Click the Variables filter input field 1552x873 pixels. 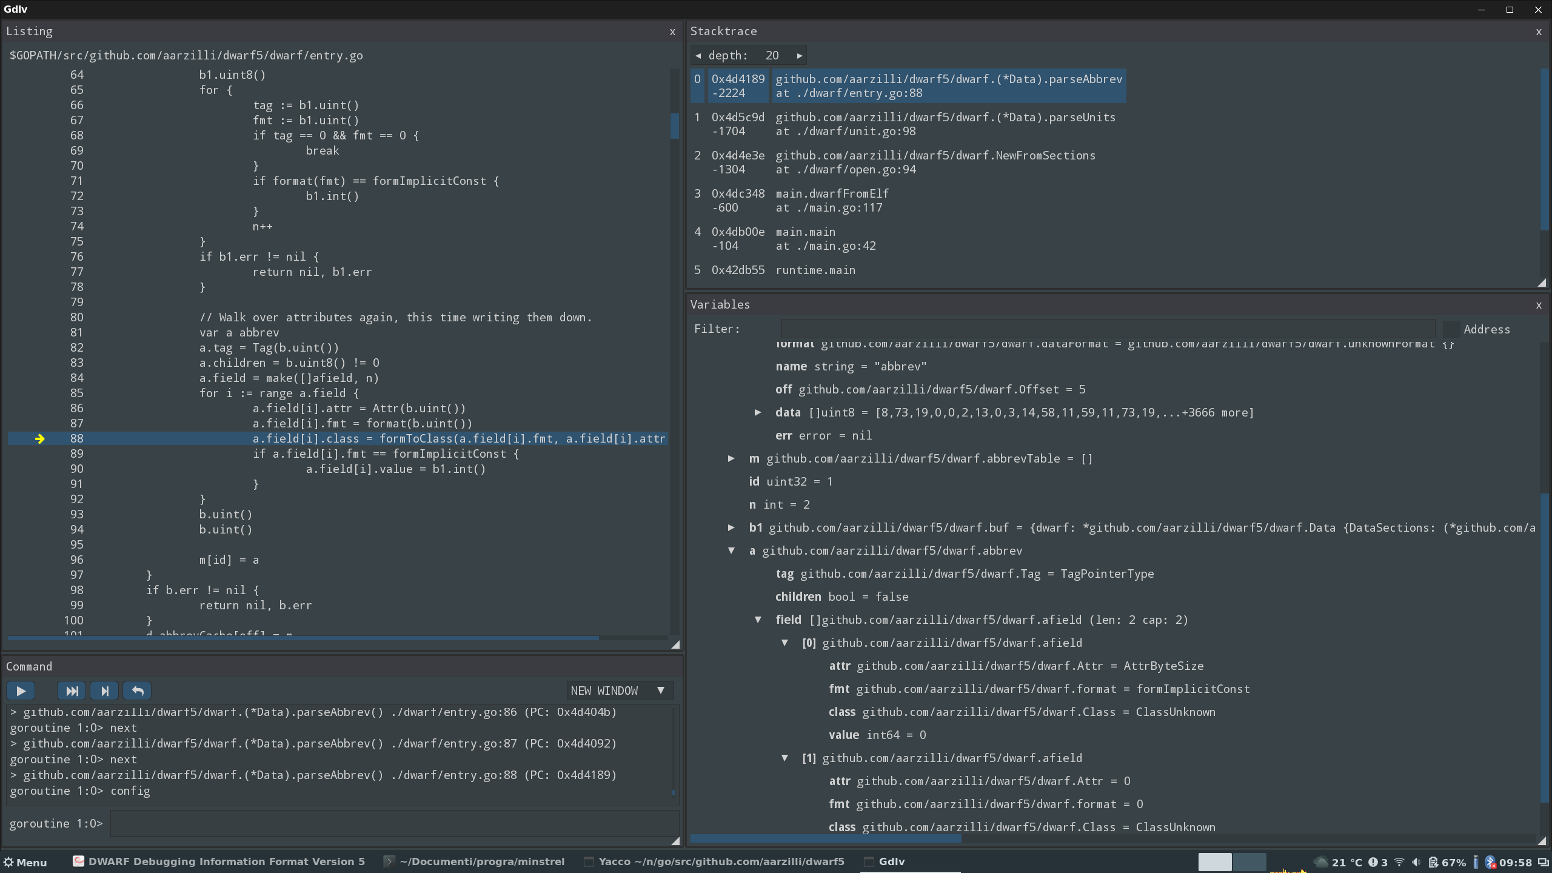pyautogui.click(x=1107, y=329)
